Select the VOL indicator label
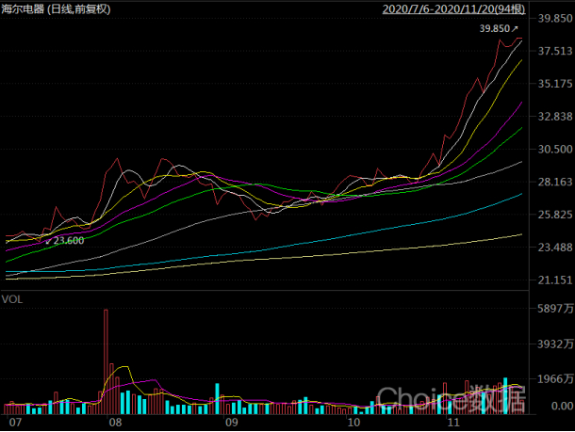The image size is (575, 432). (x=12, y=299)
